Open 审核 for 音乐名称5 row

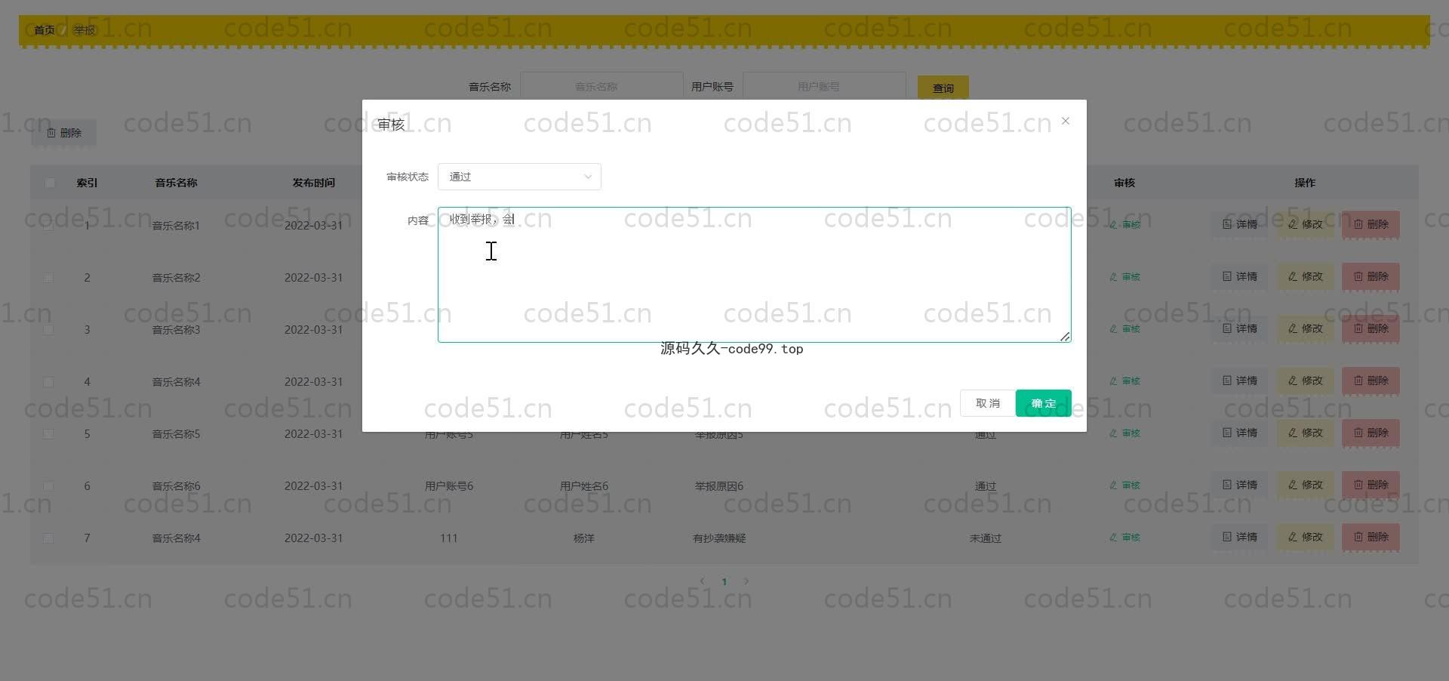pyautogui.click(x=1124, y=433)
